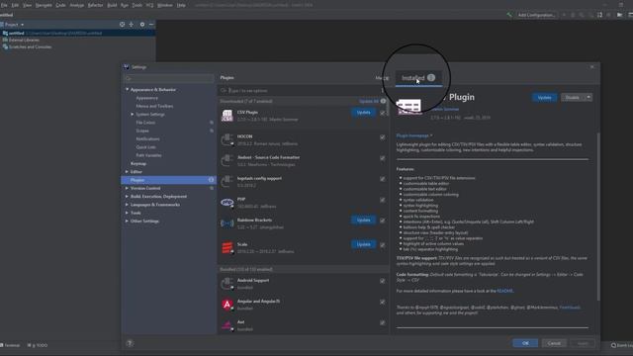
Task: Click Update button for CSV Plugin in list
Action: 363,113
